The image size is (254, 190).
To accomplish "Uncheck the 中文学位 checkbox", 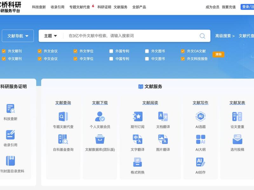I will coord(75,59).
